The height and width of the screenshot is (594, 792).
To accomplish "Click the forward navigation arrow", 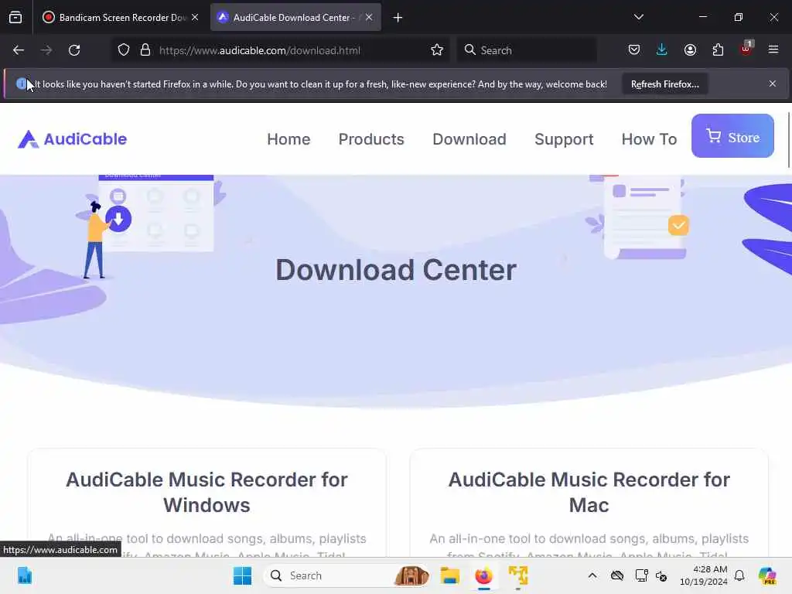I will 46,50.
